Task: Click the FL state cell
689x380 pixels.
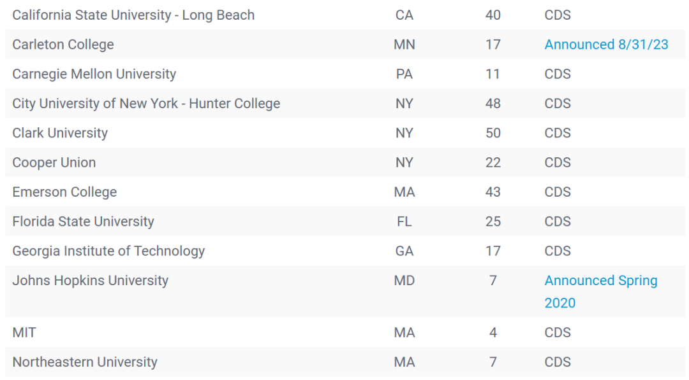Action: point(404,222)
